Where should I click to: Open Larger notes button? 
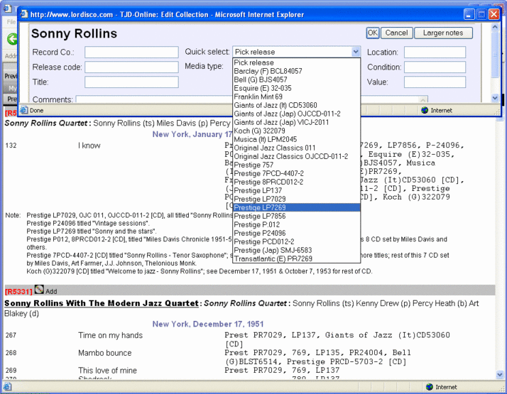(443, 33)
